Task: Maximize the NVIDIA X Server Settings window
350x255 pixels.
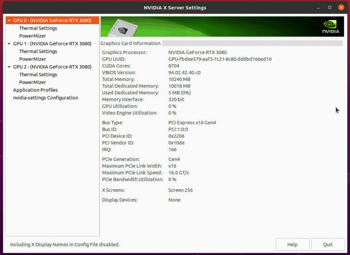Action: [x=330, y=7]
